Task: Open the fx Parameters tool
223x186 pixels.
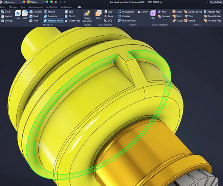Action: pyautogui.click(x=56, y=2)
